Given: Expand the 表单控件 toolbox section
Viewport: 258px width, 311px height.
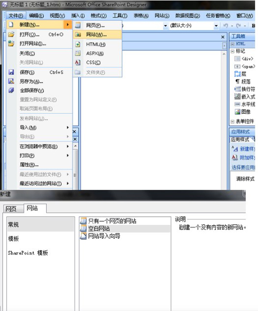Looking at the screenshot, I should click(x=233, y=122).
